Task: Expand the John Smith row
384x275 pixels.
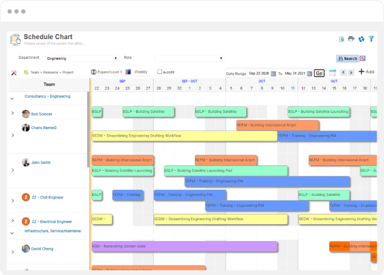Action: coord(12,170)
